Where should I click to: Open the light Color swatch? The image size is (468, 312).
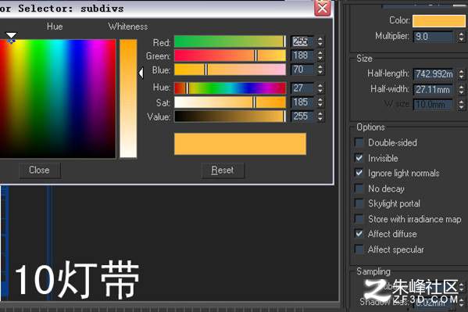pos(439,21)
